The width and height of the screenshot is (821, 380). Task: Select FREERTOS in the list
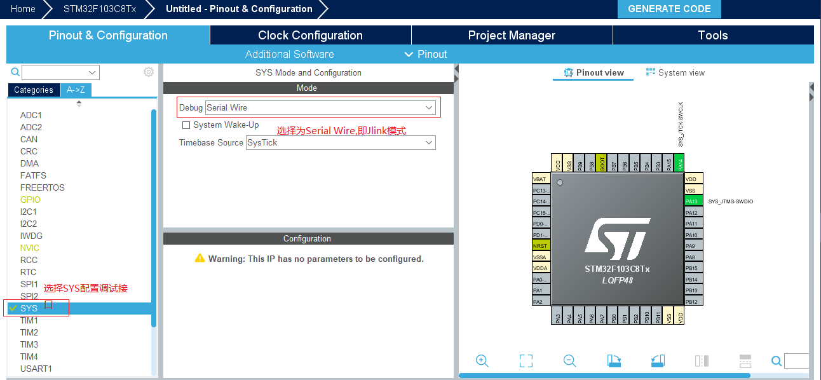[x=43, y=187]
